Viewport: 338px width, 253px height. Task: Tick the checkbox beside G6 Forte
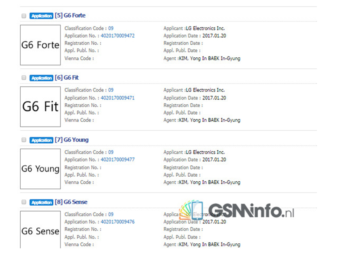tap(24, 16)
